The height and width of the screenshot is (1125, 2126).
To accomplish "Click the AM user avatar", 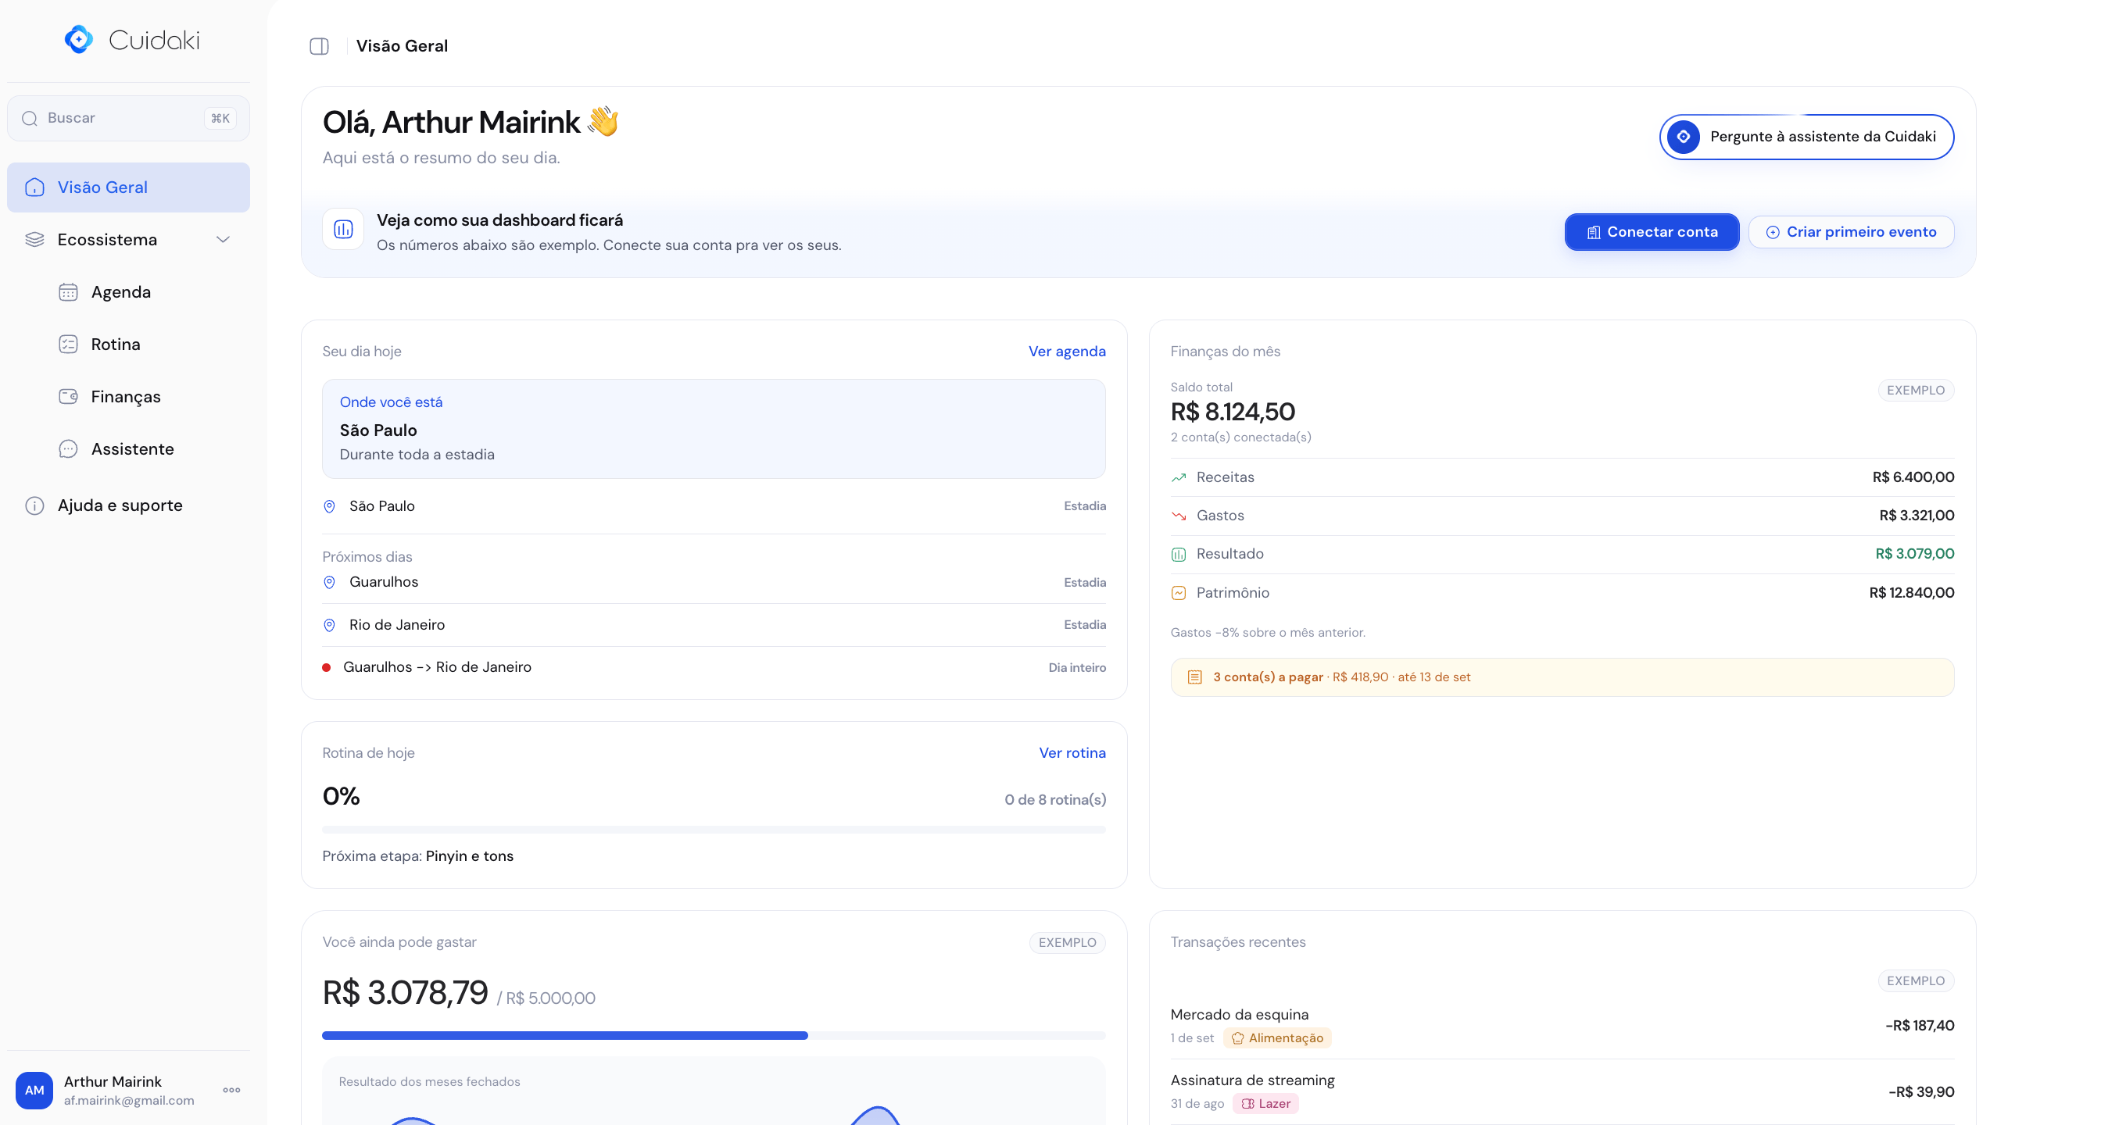I will coord(34,1091).
